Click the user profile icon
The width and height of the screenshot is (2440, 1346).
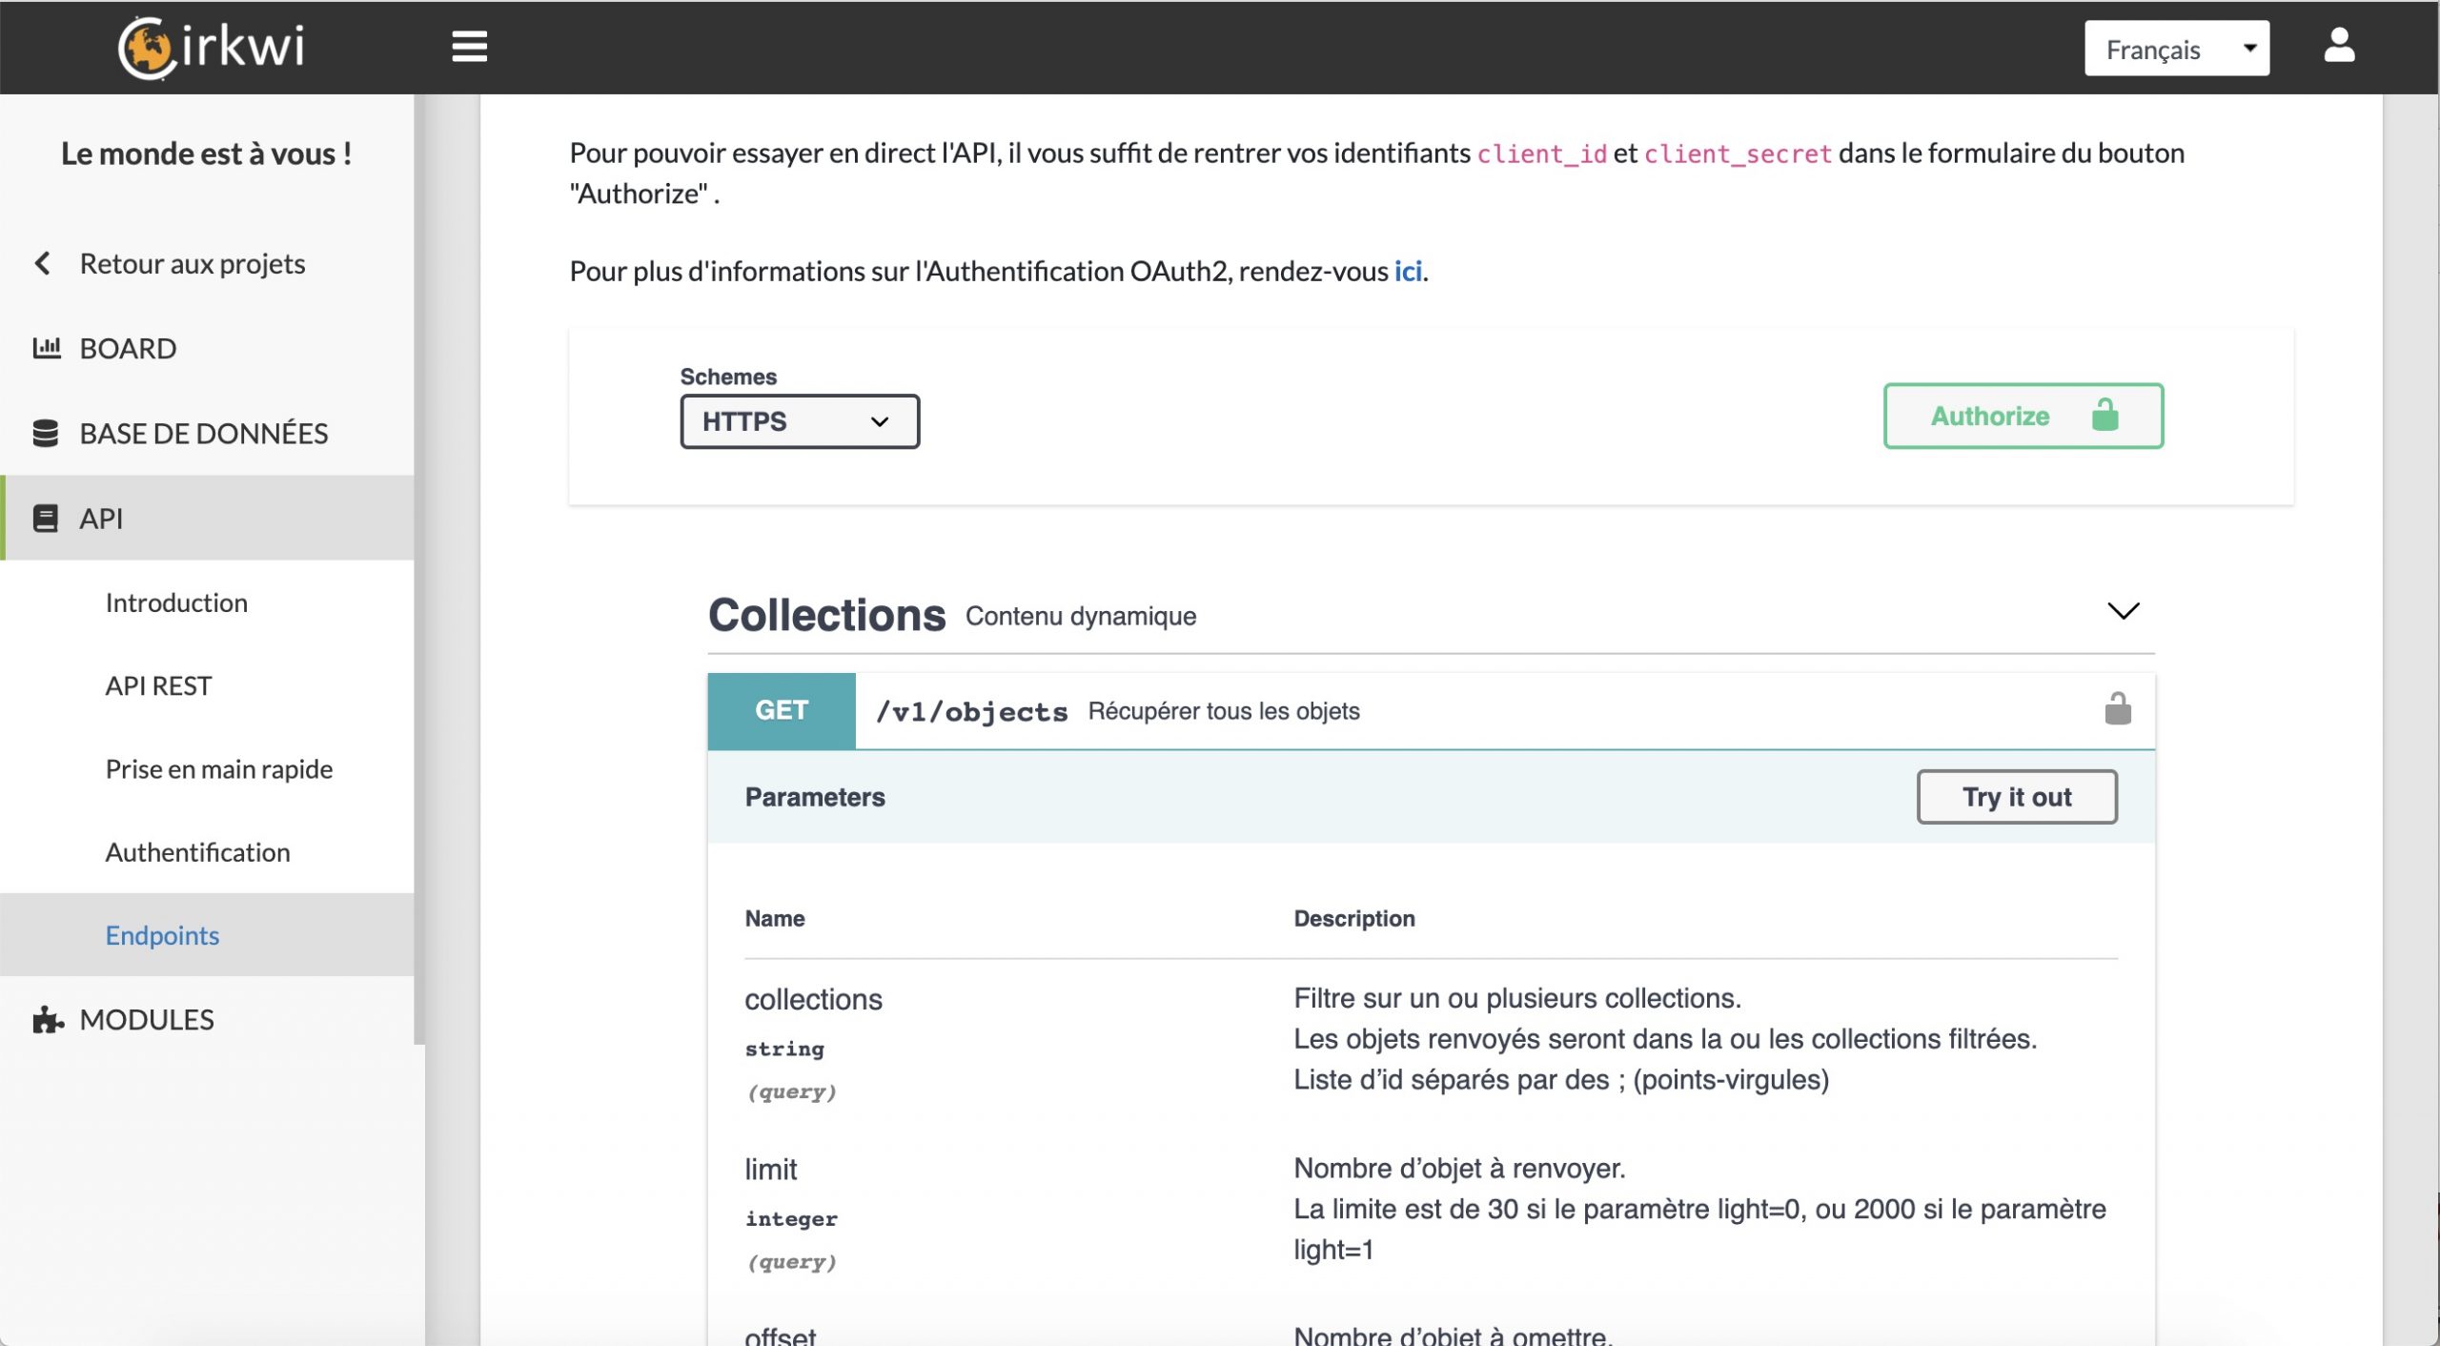coord(2339,47)
